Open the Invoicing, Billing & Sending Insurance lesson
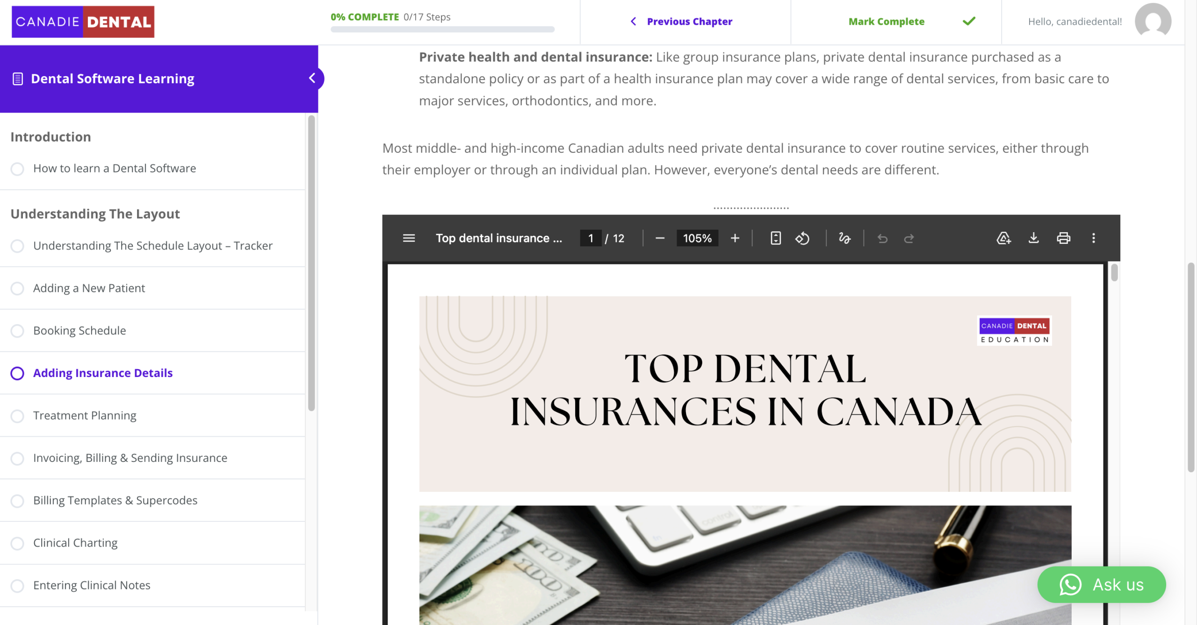This screenshot has height=625, width=1197. [130, 458]
